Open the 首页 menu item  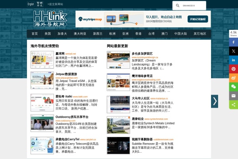35,34
